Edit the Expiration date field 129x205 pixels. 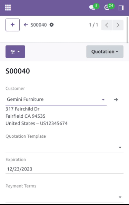tap(64, 169)
